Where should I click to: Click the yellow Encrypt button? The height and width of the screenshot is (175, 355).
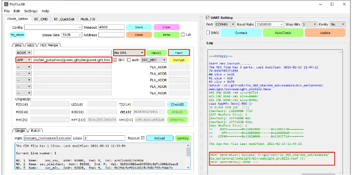[x=178, y=60]
